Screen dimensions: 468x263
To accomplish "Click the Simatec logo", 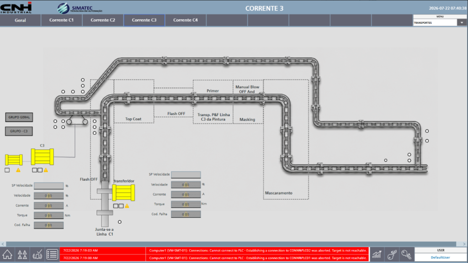I will point(80,8).
